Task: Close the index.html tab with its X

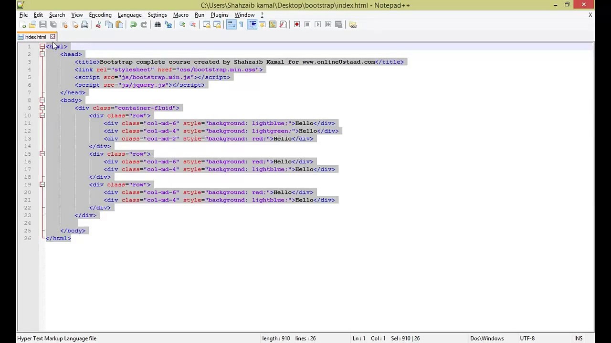Action: pos(53,37)
